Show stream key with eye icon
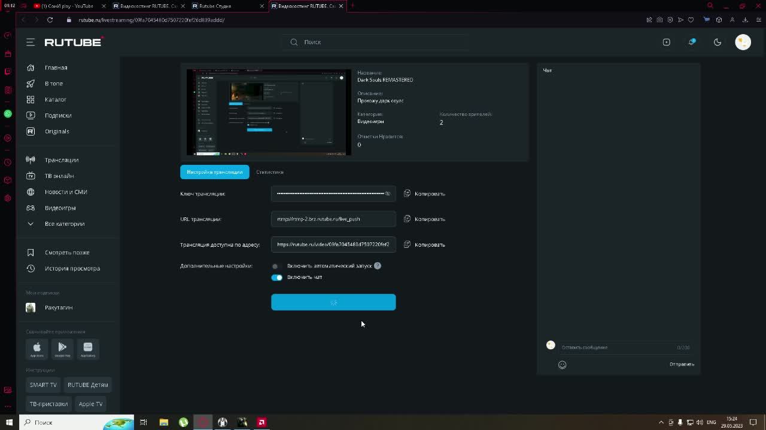 point(387,193)
